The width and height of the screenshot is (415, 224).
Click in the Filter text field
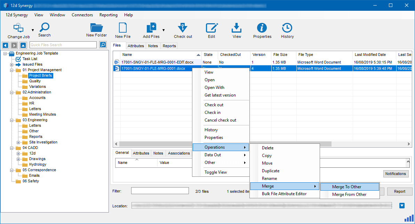[160, 191]
